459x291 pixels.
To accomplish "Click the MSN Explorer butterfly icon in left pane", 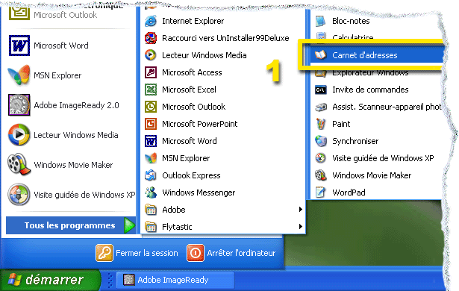I will tap(19, 75).
